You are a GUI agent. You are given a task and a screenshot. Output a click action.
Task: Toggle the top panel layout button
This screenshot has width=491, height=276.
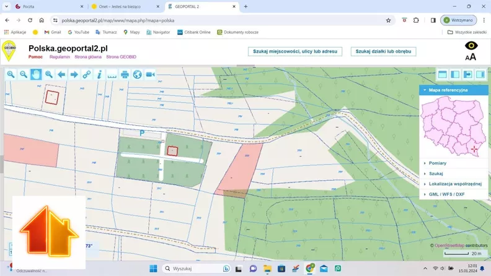442,74
